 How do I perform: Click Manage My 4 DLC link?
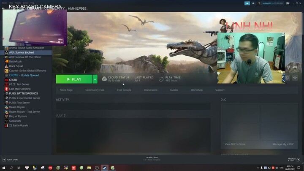pos(283,144)
